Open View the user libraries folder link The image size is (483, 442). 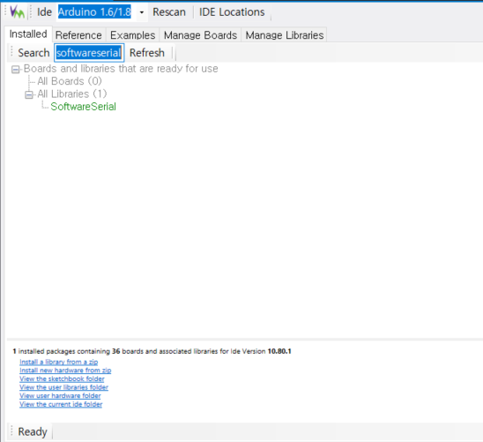click(x=63, y=387)
